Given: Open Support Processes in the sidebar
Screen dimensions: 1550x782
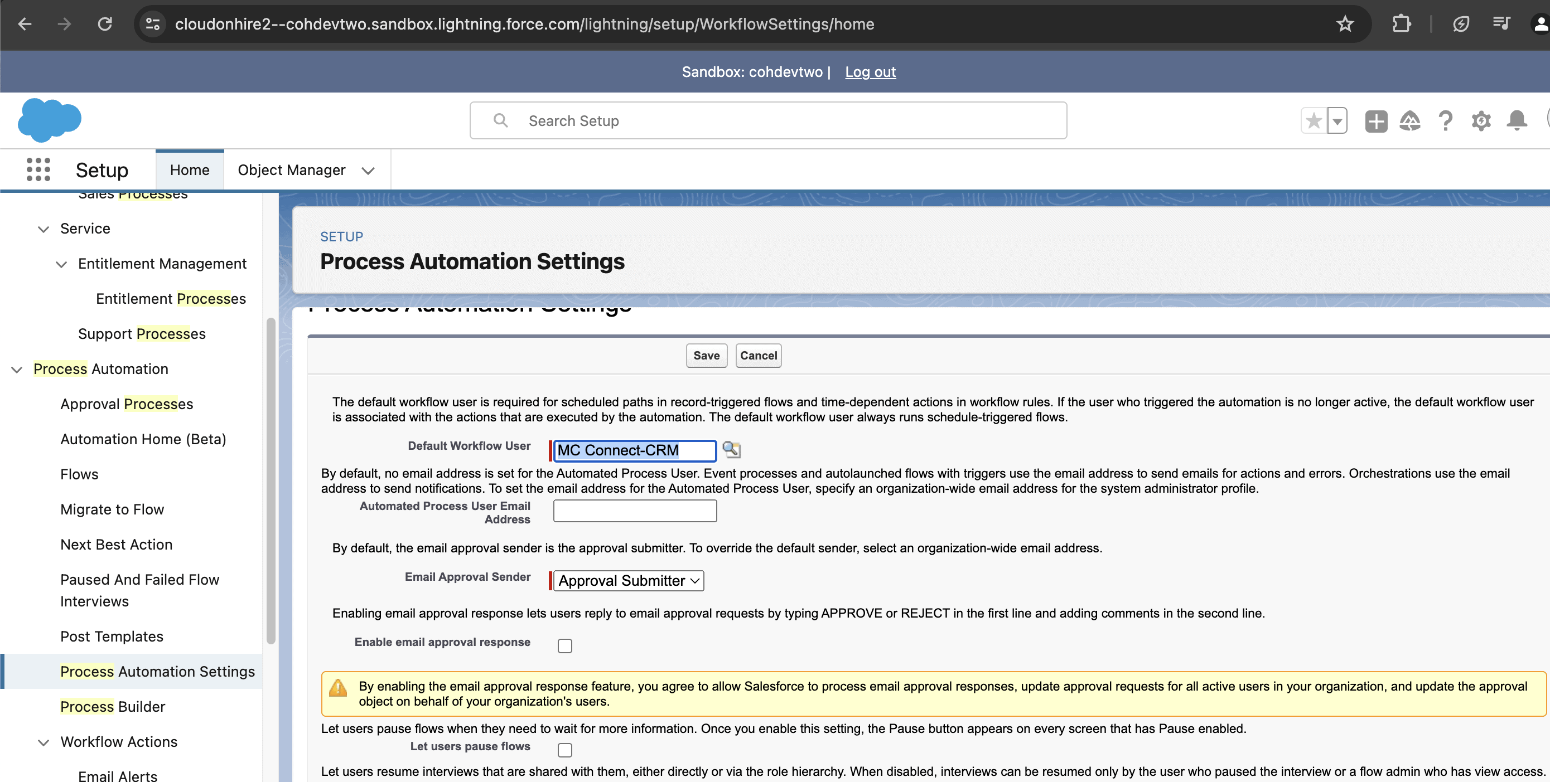Looking at the screenshot, I should tap(142, 334).
